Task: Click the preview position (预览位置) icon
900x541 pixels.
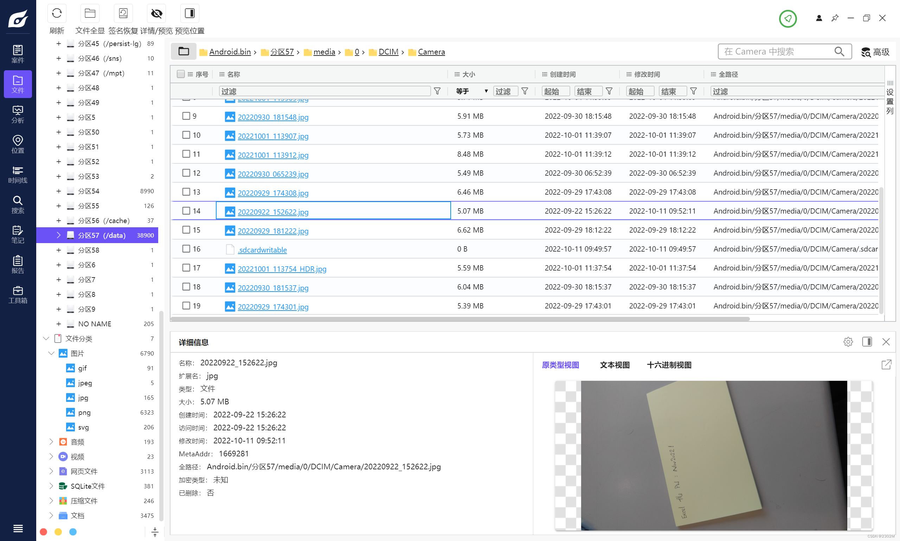Action: coord(190,14)
